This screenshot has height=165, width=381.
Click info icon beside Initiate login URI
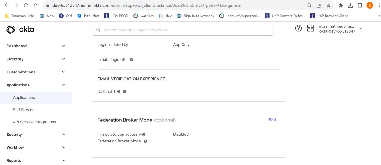131,60
